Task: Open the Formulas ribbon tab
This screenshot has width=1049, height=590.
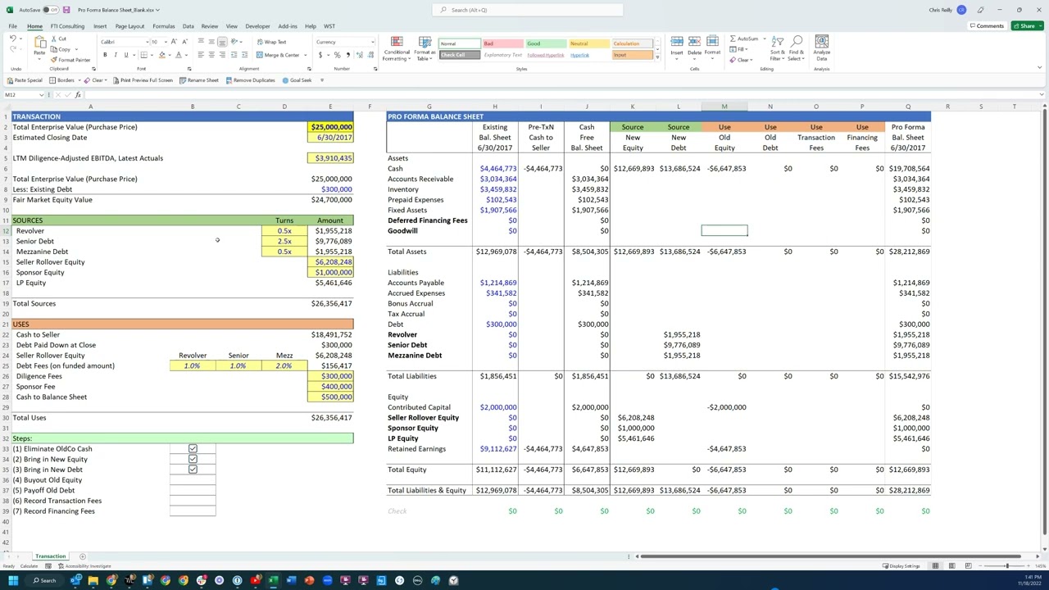Action: coord(163,26)
